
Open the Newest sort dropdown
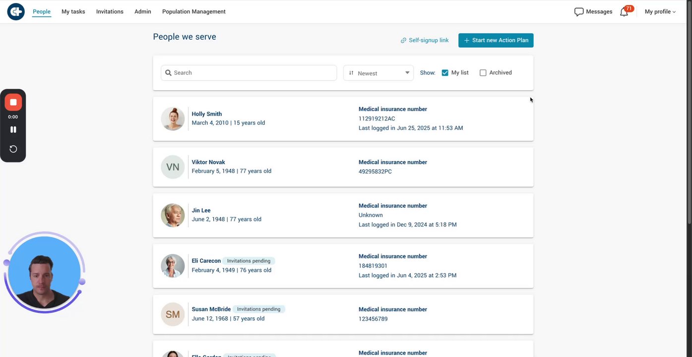pos(378,73)
